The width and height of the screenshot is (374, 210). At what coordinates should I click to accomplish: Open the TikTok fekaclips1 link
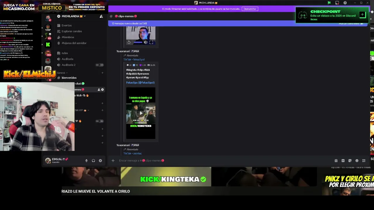(134, 60)
